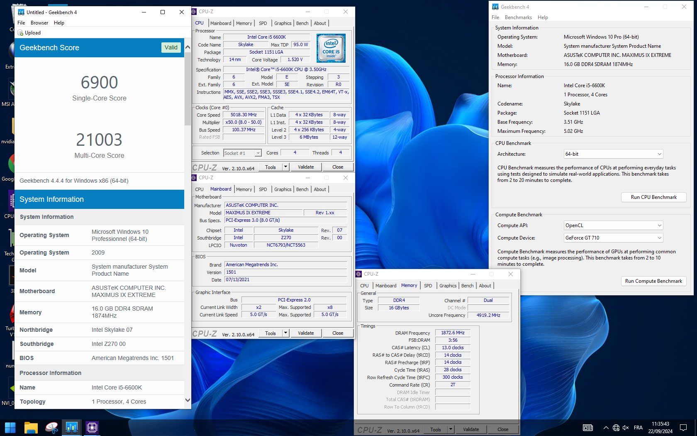
Task: Click the Multiplier x50.0 value field
Action: 244,122
